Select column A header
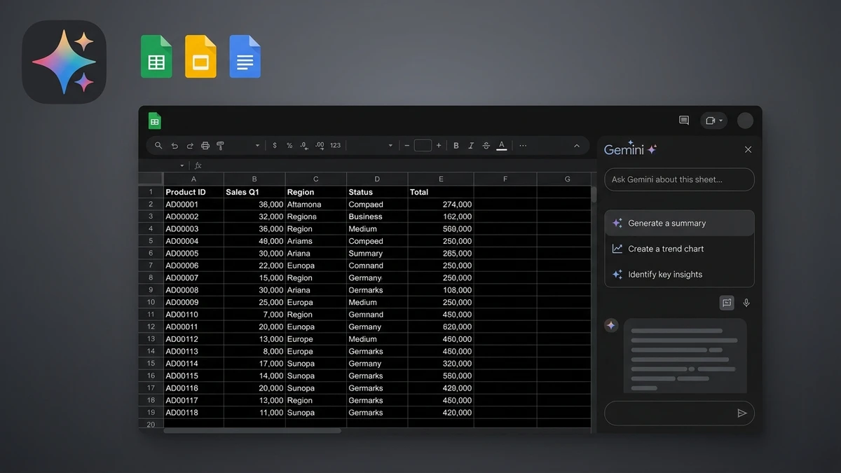841x473 pixels. 193,179
